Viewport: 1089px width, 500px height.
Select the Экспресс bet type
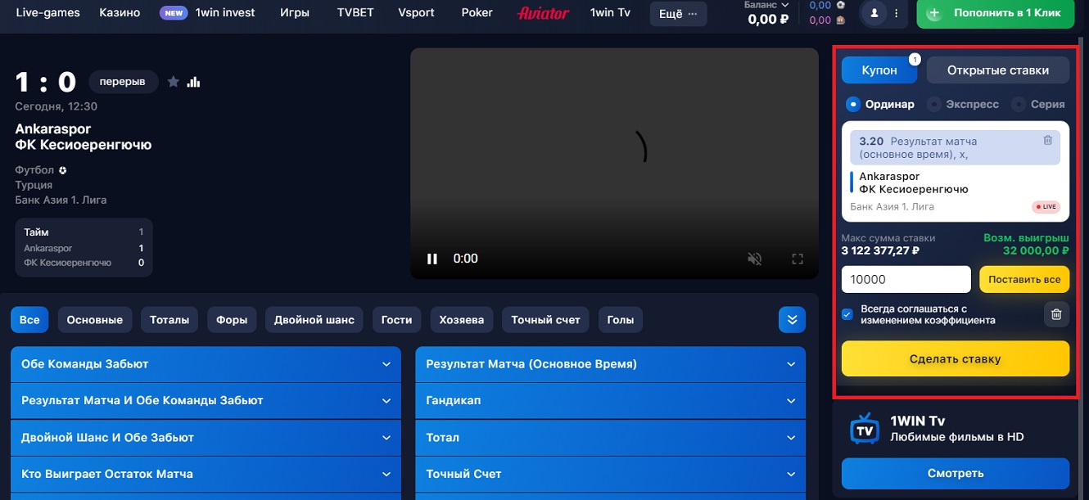[963, 104]
